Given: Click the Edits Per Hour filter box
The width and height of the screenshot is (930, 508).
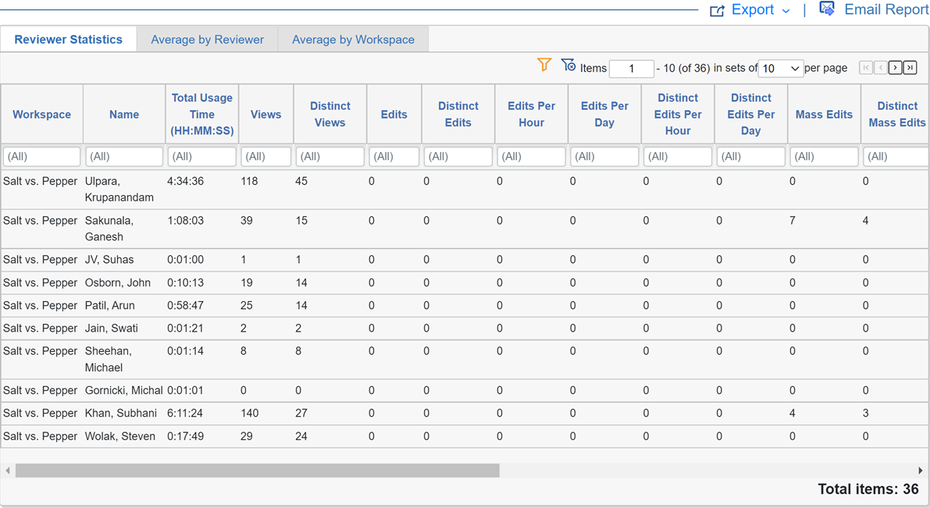Looking at the screenshot, I should pyautogui.click(x=532, y=157).
